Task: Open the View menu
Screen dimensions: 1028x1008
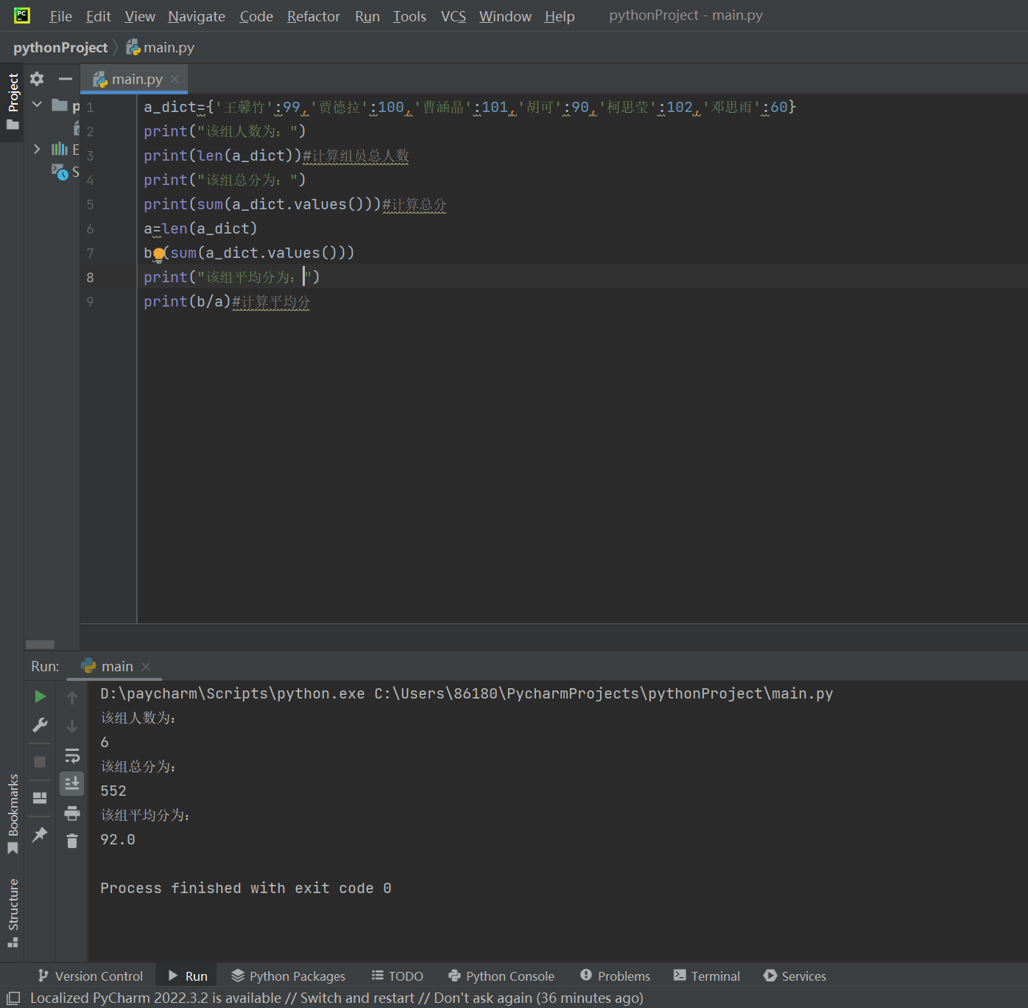Action: pyautogui.click(x=140, y=16)
